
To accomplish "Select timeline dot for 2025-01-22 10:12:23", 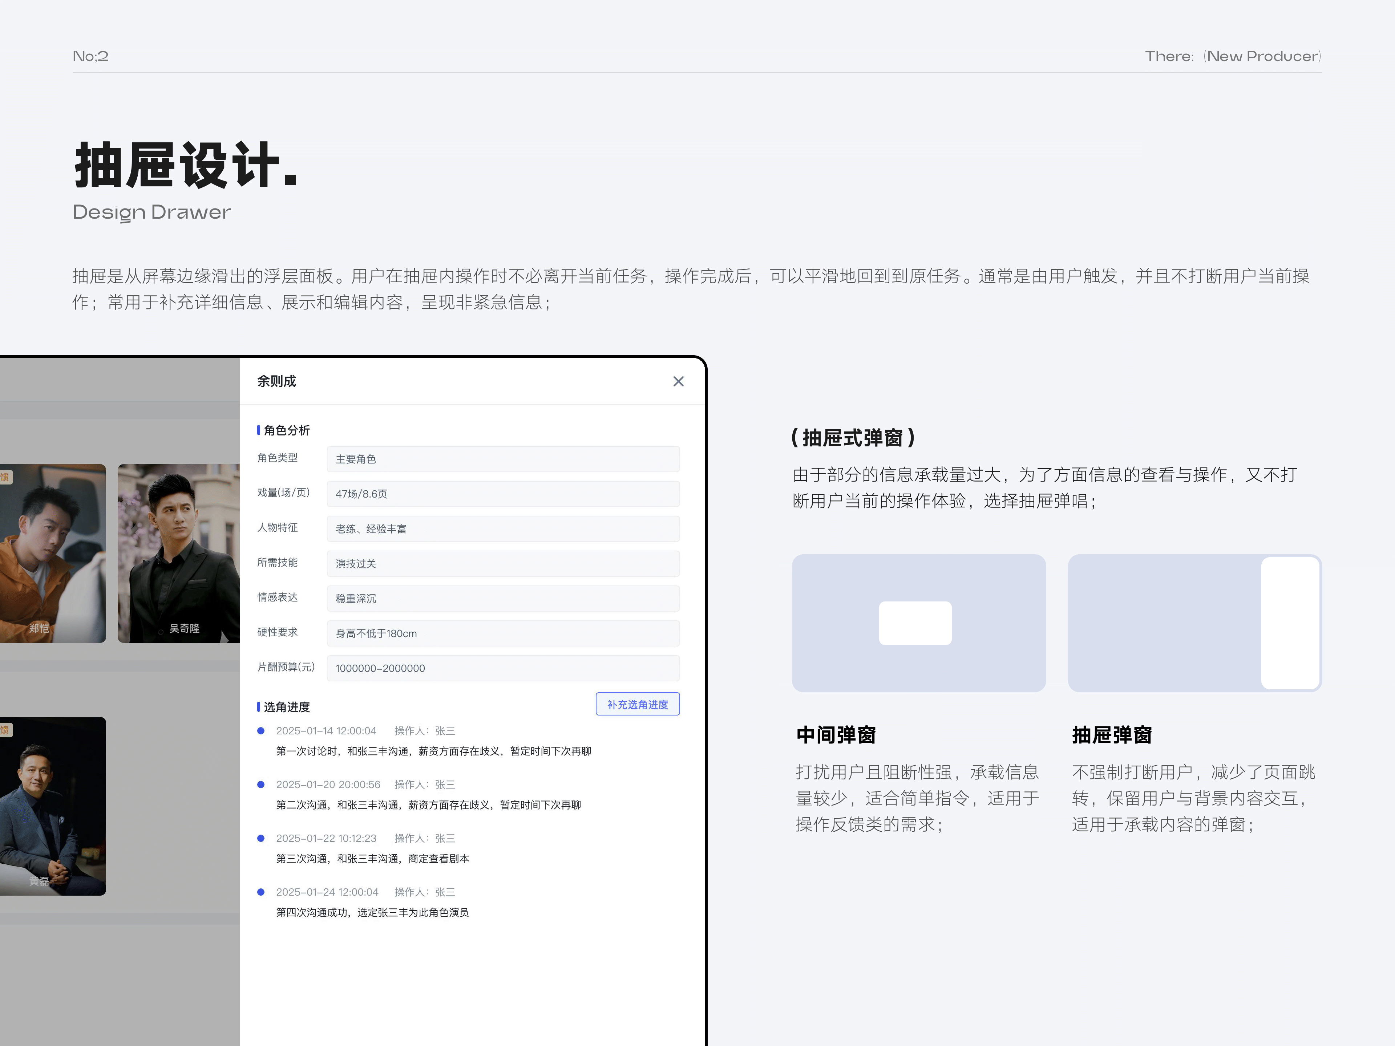I will tap(260, 838).
